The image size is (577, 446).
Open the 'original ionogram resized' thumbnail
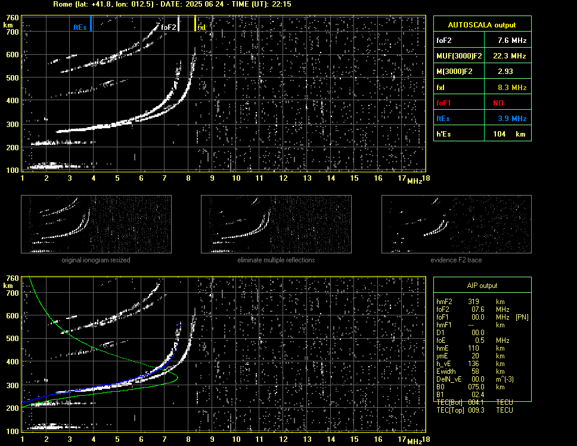(96, 224)
